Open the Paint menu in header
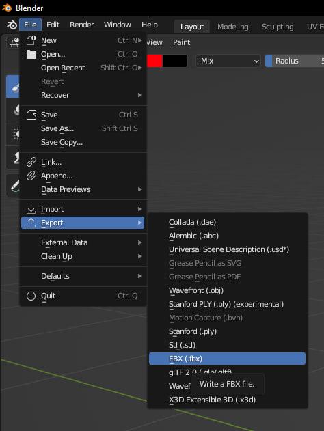Image resolution: width=324 pixels, height=431 pixels. (x=181, y=42)
